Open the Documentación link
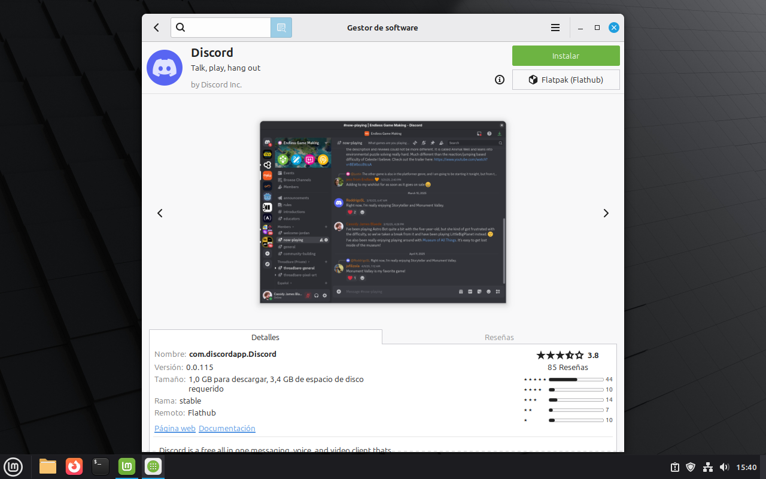 227,428
